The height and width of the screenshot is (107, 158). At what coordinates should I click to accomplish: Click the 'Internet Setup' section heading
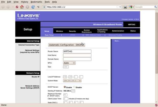click(33, 41)
